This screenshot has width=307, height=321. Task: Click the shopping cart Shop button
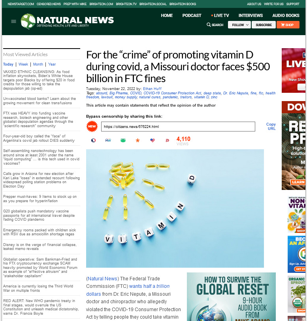(288, 25)
